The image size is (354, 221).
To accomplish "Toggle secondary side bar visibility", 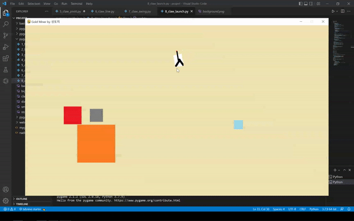I will point(311,4).
